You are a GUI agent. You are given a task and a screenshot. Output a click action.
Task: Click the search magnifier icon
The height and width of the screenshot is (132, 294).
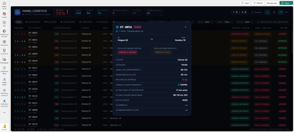pos(258,22)
